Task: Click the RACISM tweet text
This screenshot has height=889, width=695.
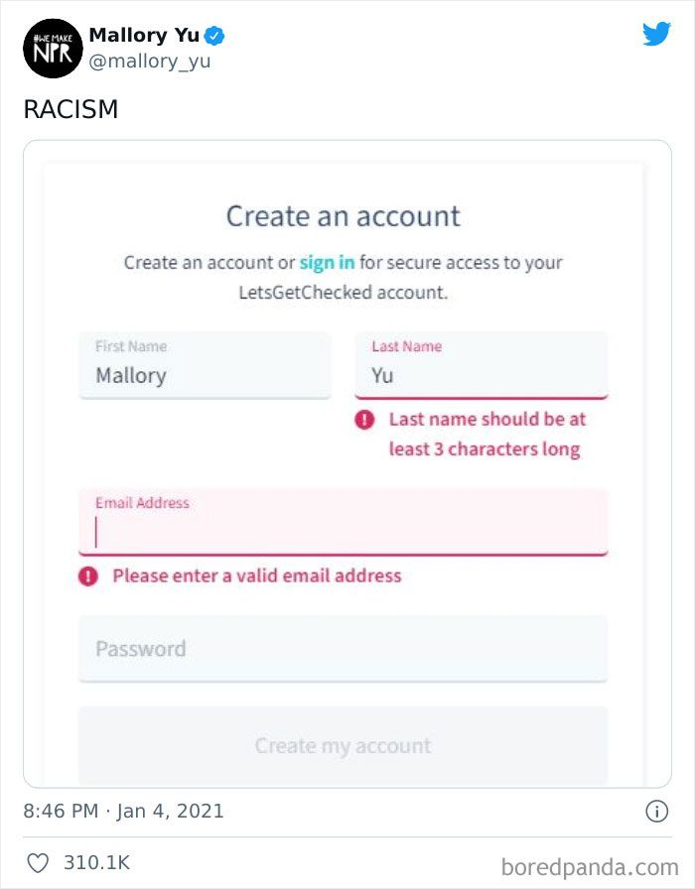Action: coord(70,109)
